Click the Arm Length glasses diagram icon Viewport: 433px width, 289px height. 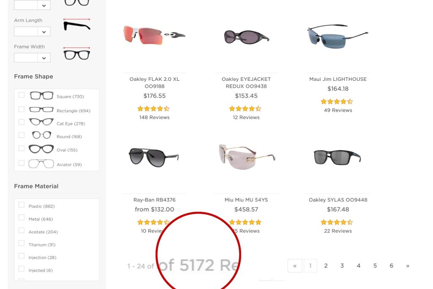click(x=77, y=24)
